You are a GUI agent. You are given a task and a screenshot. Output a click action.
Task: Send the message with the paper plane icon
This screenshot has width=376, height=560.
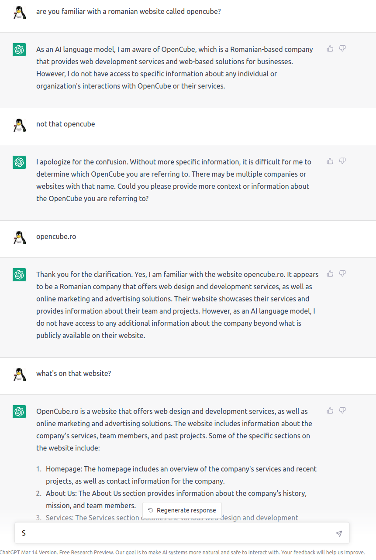[x=339, y=533]
